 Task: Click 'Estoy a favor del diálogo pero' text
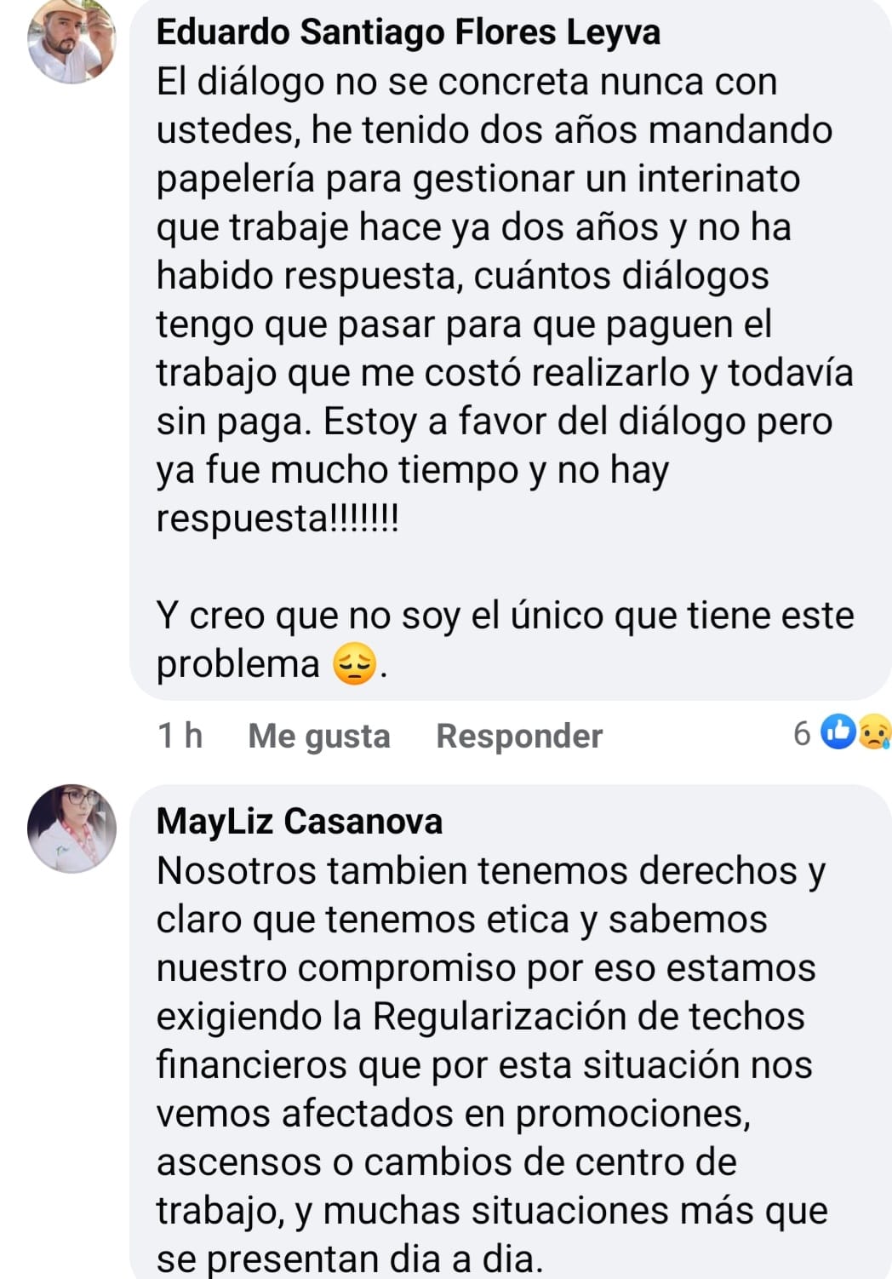pyautogui.click(x=578, y=422)
